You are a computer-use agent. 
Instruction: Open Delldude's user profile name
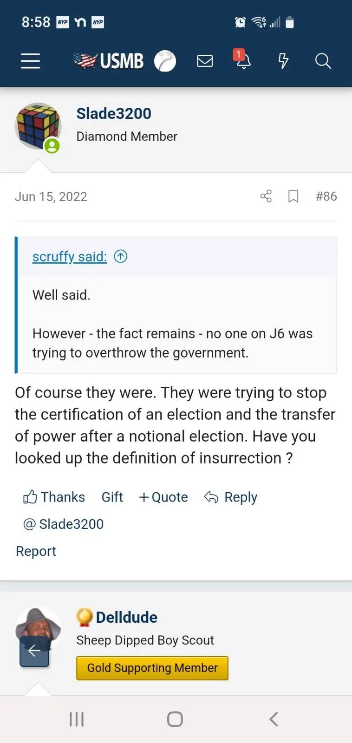point(126,617)
